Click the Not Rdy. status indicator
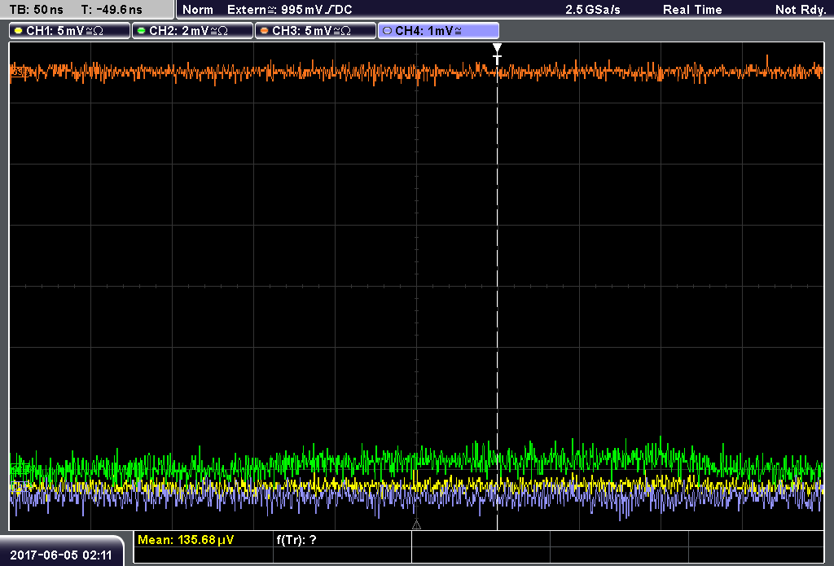 801,10
